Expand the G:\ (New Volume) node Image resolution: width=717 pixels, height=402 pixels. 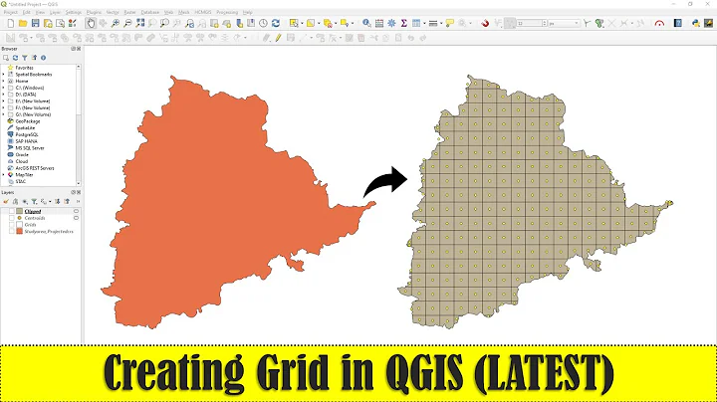[4, 114]
